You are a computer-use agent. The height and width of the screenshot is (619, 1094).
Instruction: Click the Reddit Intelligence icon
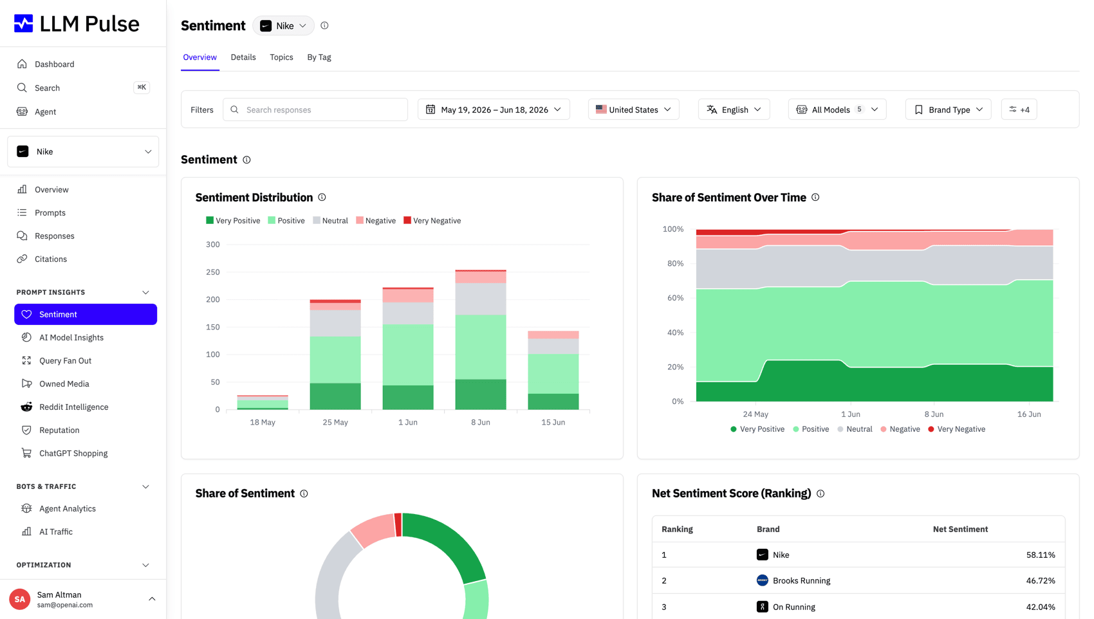click(26, 407)
